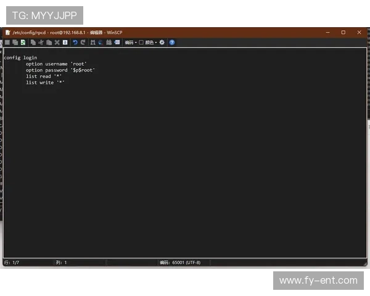Click the Delete X icon

(x=57, y=43)
